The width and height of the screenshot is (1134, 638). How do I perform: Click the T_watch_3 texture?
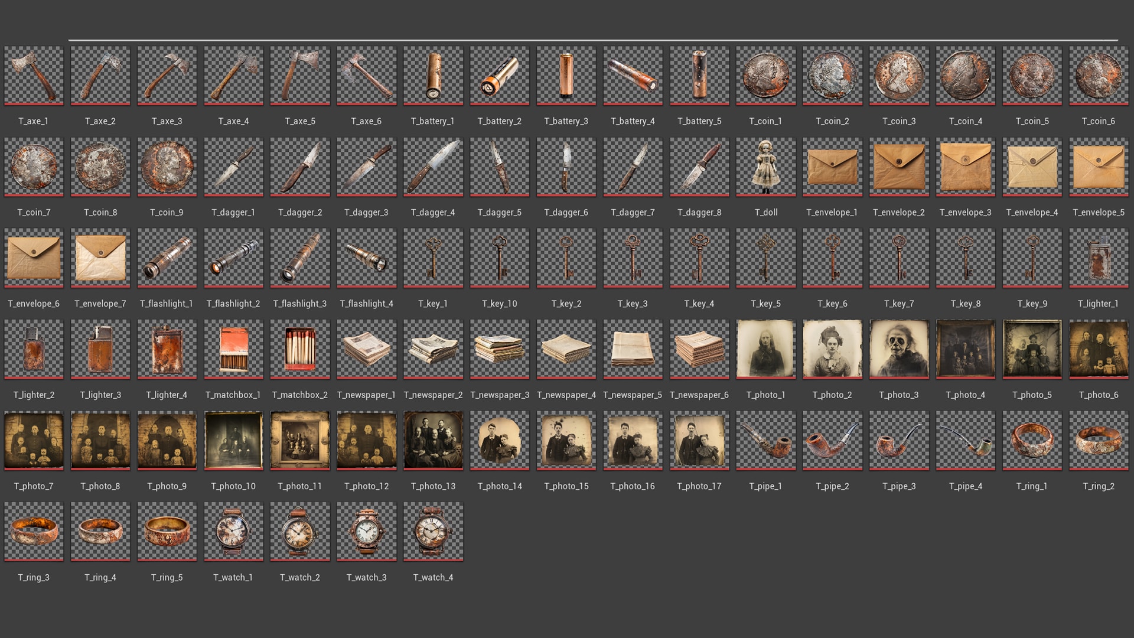click(x=366, y=532)
